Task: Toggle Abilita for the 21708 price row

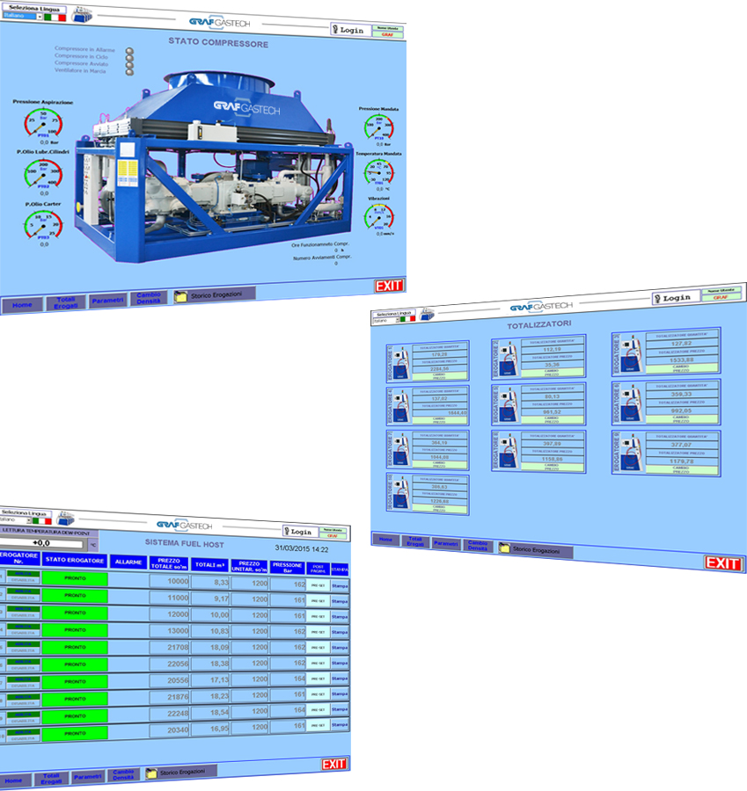Action: coord(23,643)
